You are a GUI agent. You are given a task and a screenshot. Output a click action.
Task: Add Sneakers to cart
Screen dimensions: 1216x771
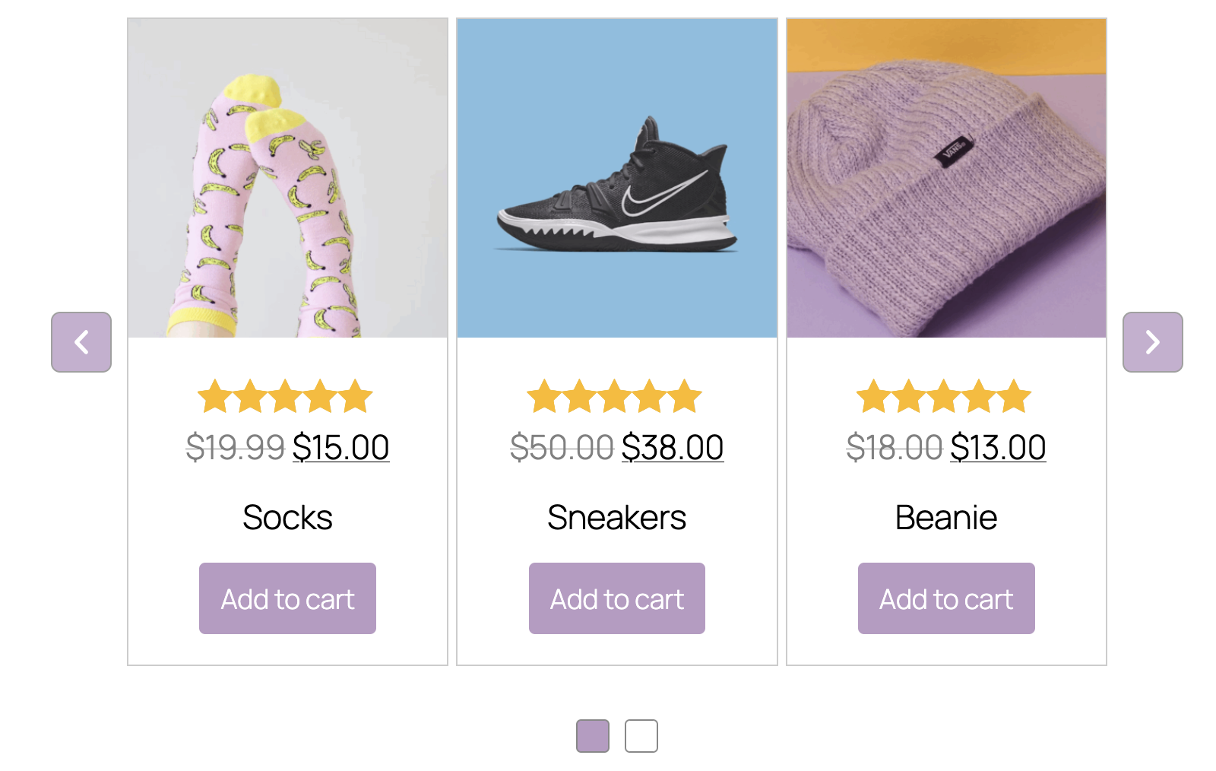pyautogui.click(x=617, y=598)
